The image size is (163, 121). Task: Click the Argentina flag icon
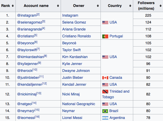105,118
